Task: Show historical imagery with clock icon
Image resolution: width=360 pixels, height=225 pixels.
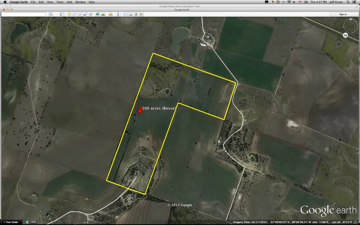Action: point(98,14)
